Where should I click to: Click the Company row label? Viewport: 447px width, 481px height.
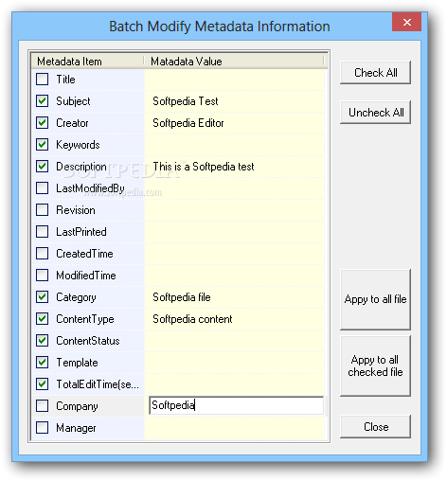[x=77, y=406]
